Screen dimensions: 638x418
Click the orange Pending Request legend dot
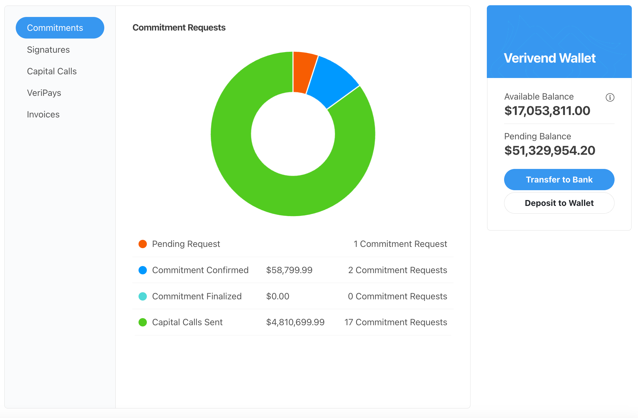pyautogui.click(x=143, y=244)
